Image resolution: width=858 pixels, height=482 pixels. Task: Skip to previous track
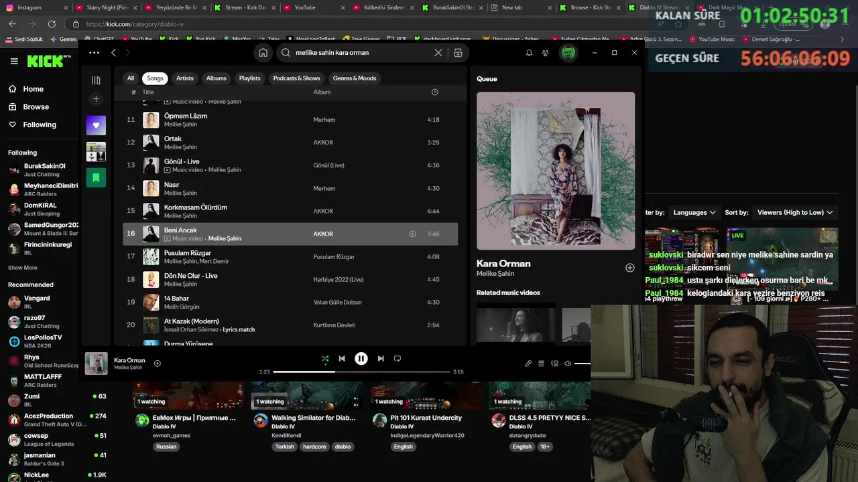click(342, 359)
